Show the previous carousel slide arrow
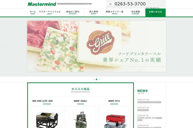 (x=3, y=47)
